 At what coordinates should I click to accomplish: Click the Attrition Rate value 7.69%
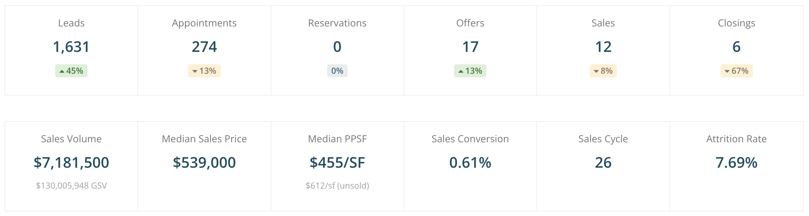click(737, 162)
